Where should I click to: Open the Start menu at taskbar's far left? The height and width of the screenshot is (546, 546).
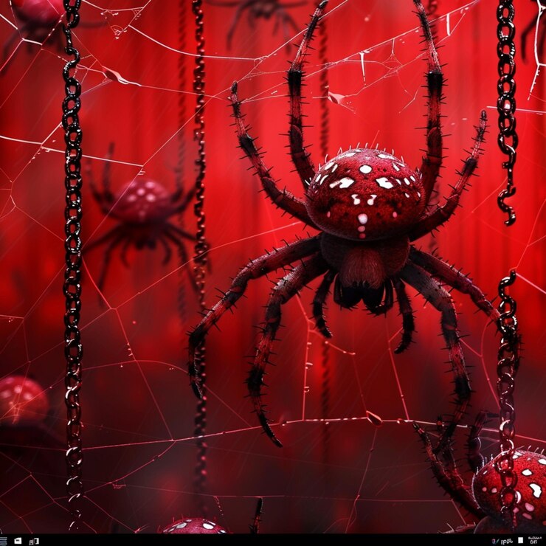click(3, 541)
